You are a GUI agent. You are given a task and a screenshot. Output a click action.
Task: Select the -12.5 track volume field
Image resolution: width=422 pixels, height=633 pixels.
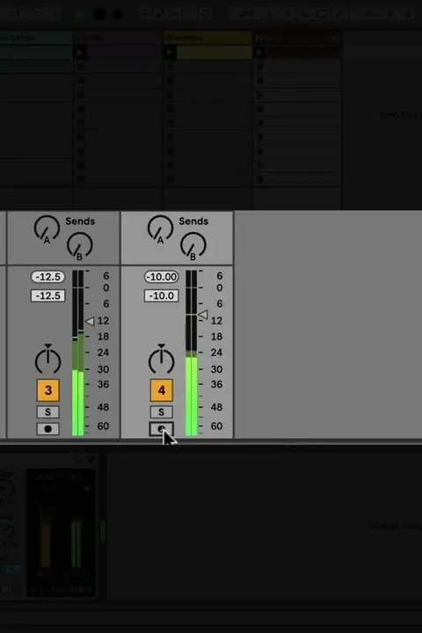[48, 295]
